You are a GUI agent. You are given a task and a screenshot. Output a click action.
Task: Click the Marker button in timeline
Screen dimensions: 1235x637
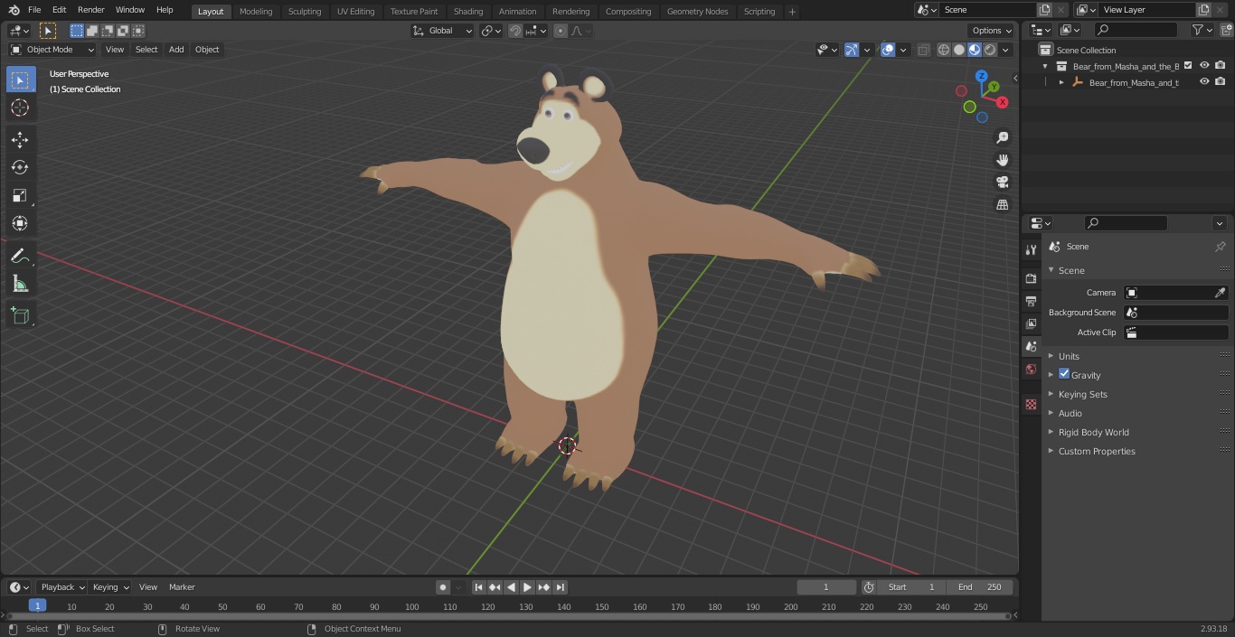(182, 587)
